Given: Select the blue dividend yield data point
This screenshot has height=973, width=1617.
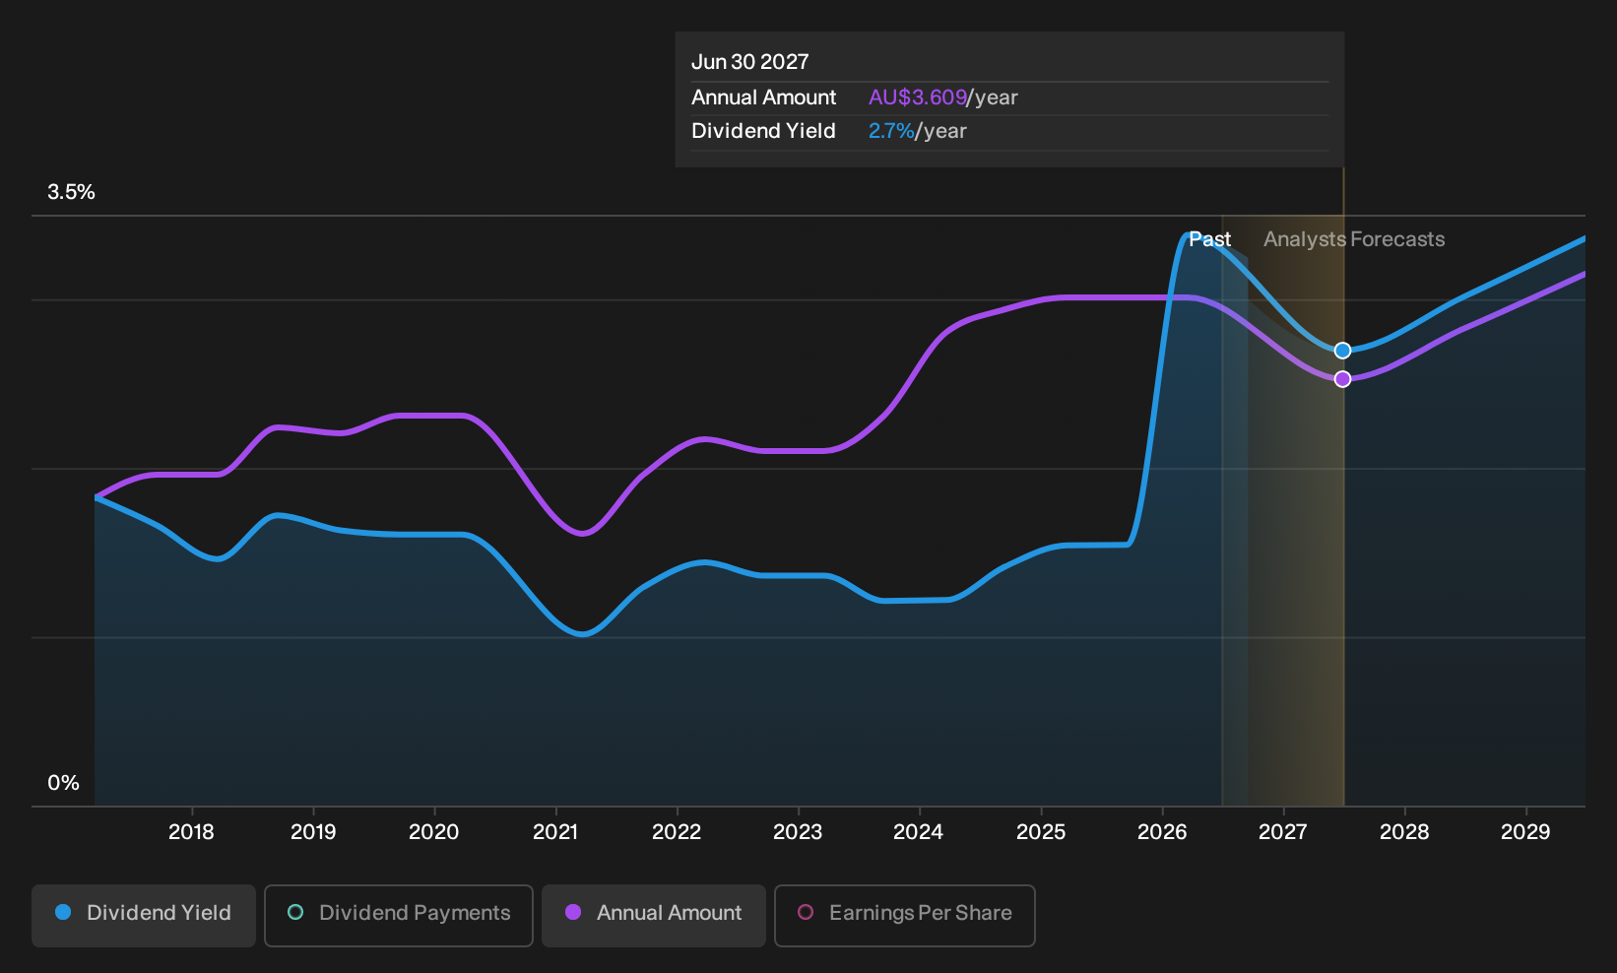Looking at the screenshot, I should pos(1342,351).
